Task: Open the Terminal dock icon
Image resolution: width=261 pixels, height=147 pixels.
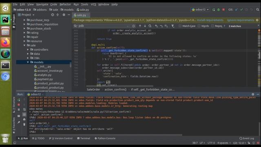Action: point(5,65)
